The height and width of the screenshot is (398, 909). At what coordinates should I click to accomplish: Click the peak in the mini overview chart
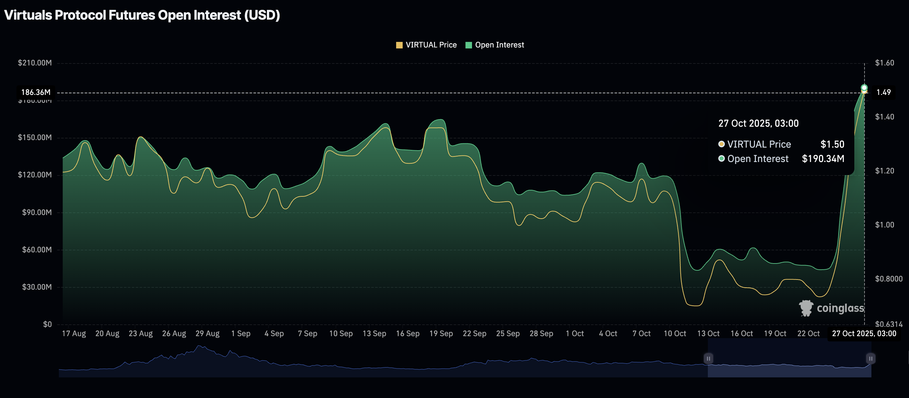[199, 346]
